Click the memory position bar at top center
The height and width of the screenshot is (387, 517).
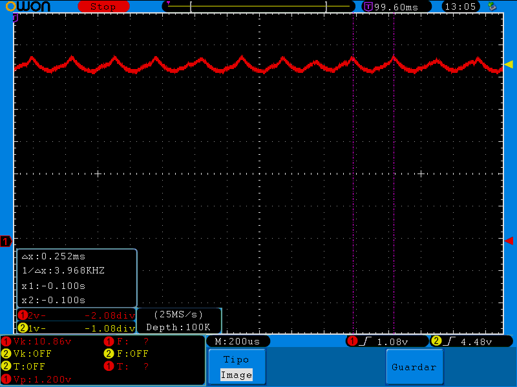pos(258,6)
